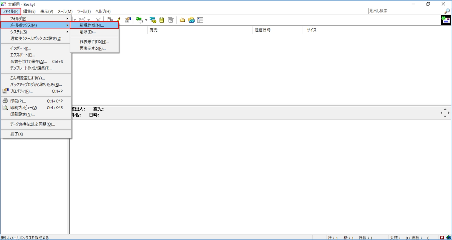
Task: Click the 宛先 column header
Action: point(200,30)
